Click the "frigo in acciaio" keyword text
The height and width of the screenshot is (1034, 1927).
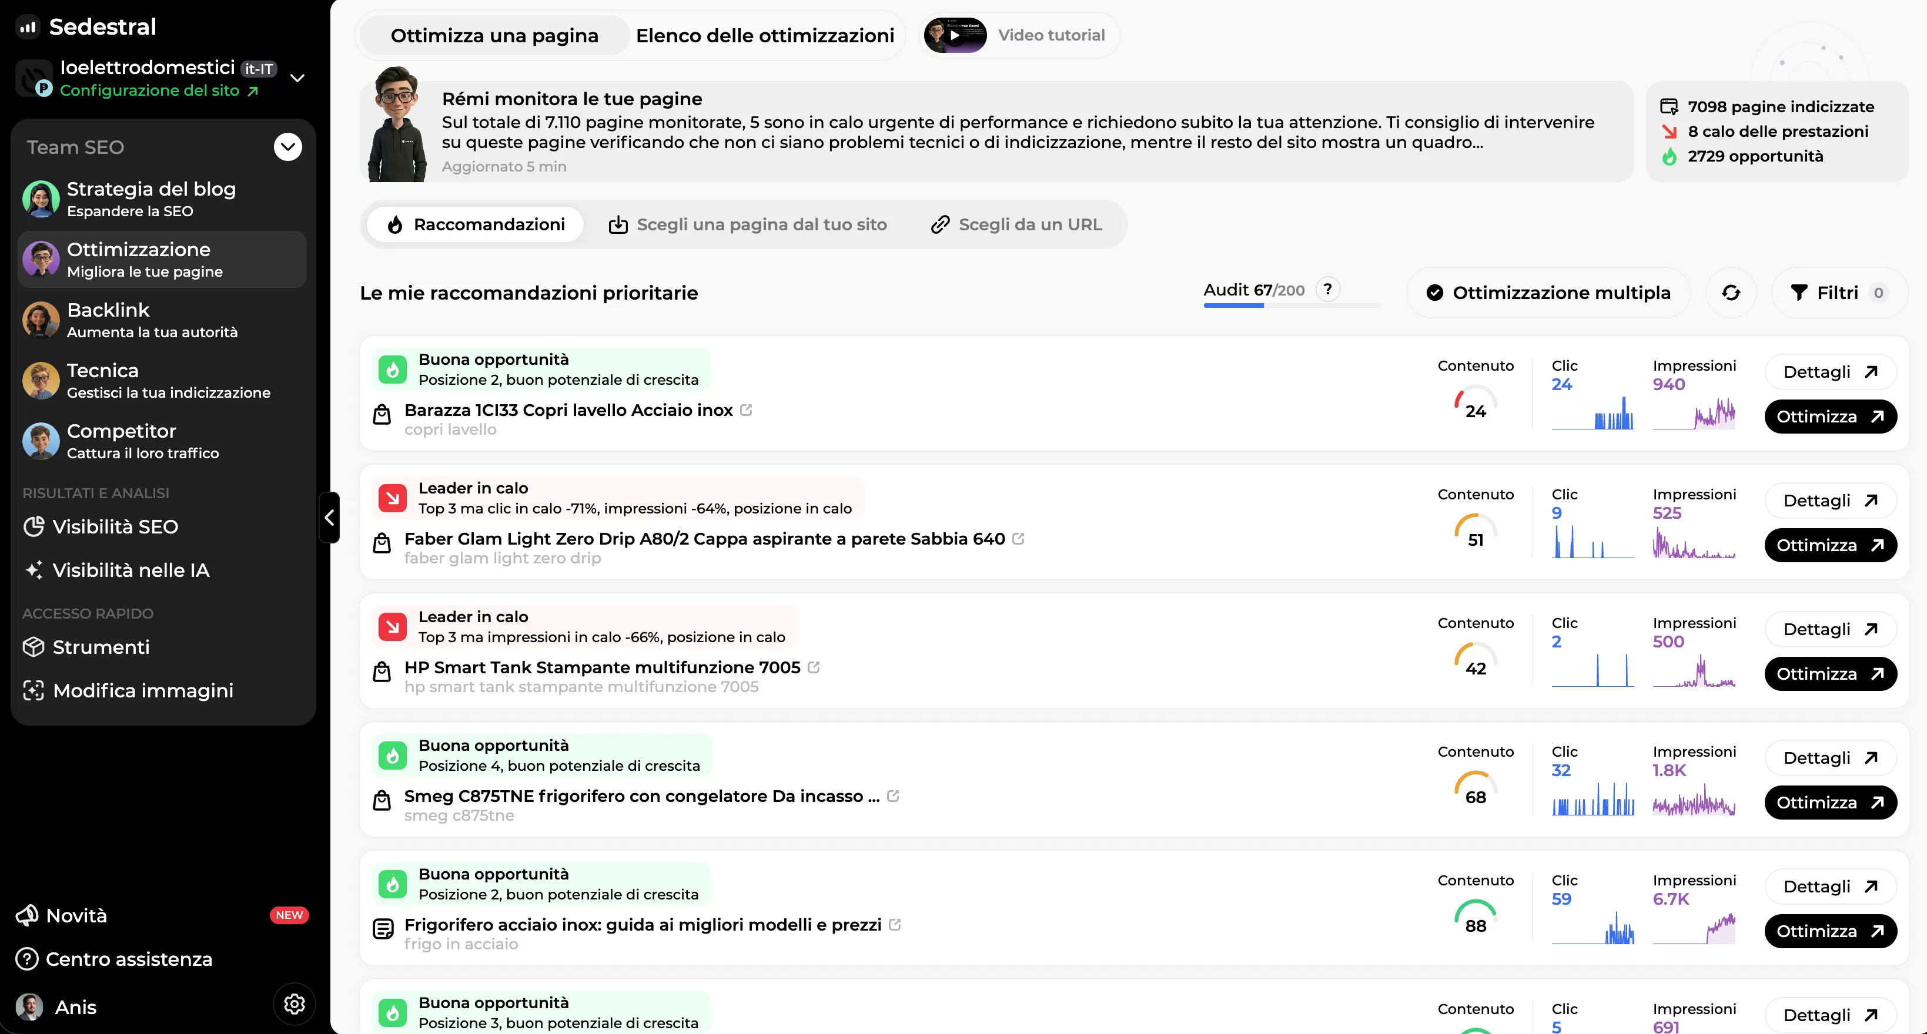pyautogui.click(x=461, y=944)
